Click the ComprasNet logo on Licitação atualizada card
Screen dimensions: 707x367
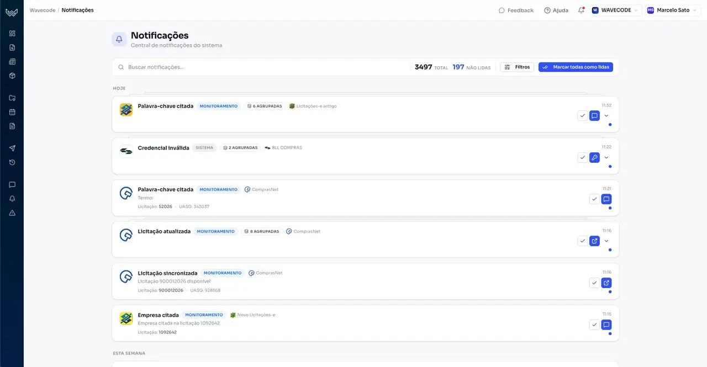[126, 235]
